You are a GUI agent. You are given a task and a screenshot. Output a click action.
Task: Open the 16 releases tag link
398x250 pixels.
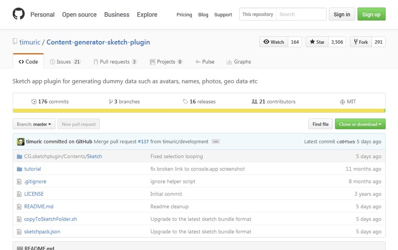pyautogui.click(x=199, y=102)
